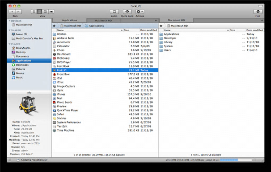Click the Find search icon
The image size is (271, 172).
pyautogui.click(x=258, y=12)
